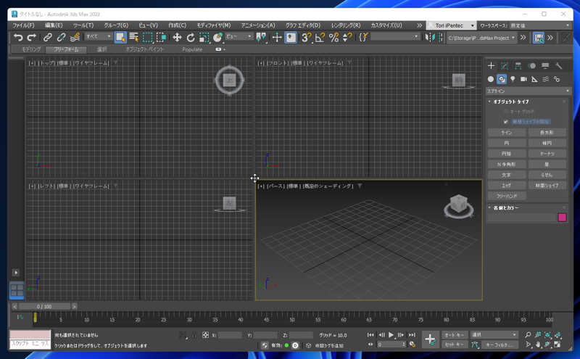
Task: Open the project path dropdown
Action: 481,38
